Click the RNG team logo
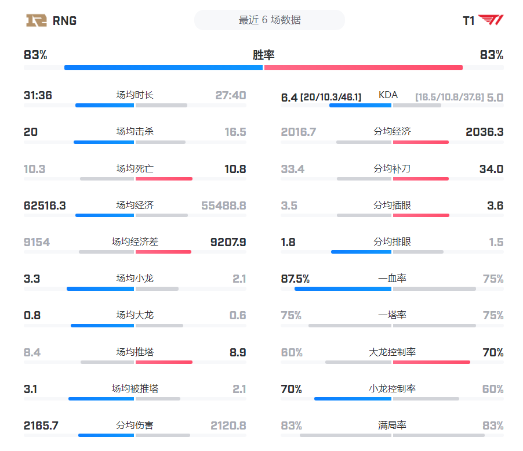This screenshot has height=451, width=523. point(36,20)
